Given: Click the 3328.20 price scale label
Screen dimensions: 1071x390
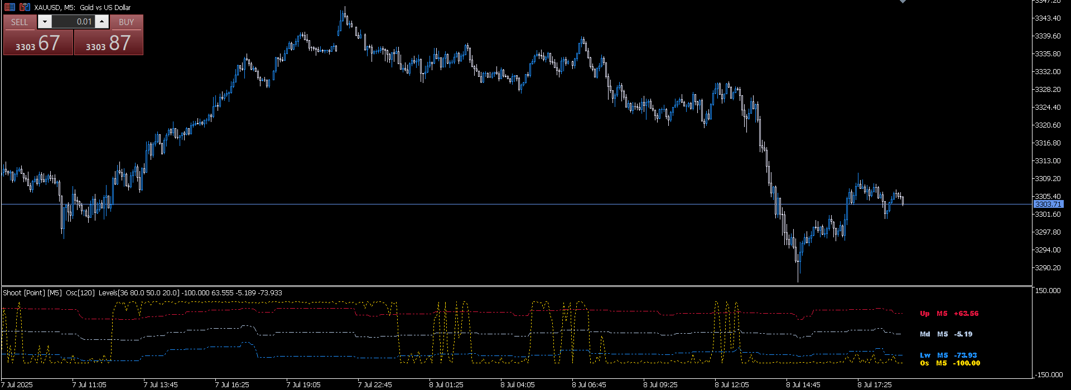Looking at the screenshot, I should click(x=1048, y=90).
